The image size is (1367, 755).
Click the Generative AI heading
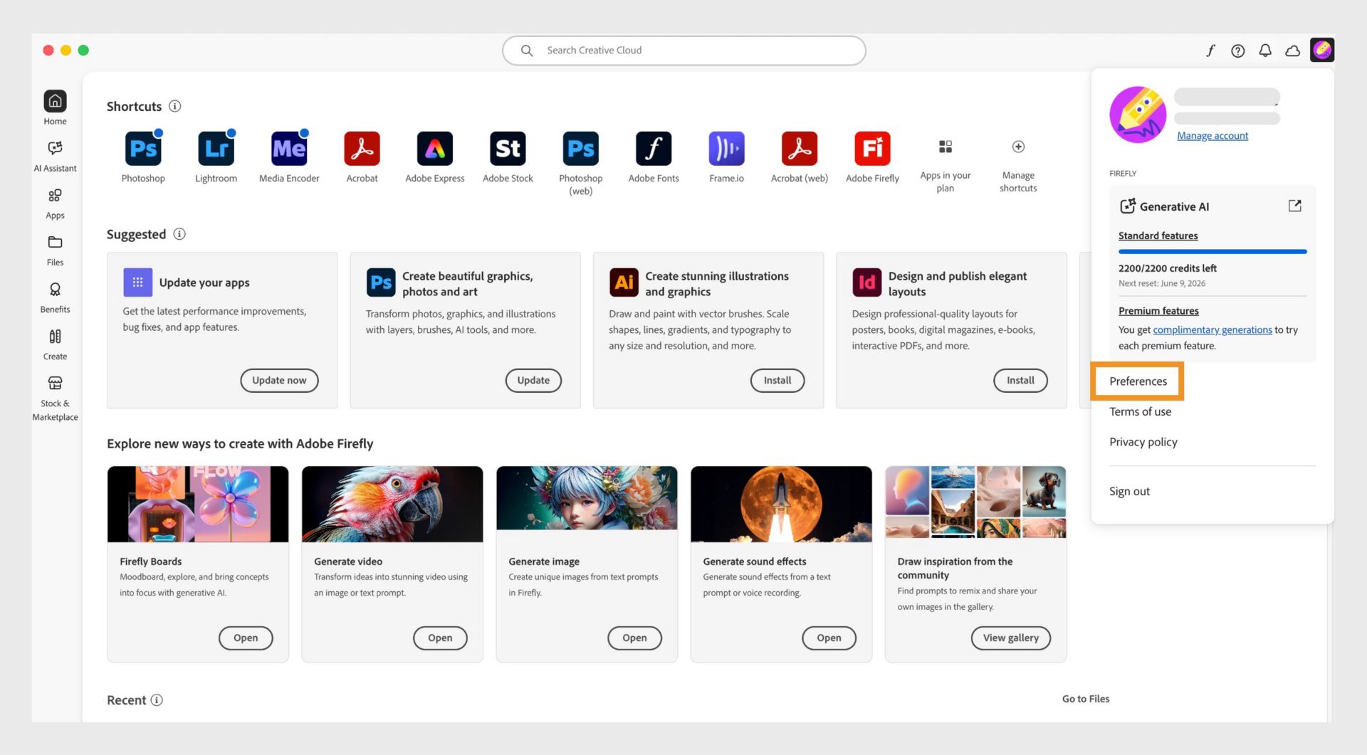1174,206
